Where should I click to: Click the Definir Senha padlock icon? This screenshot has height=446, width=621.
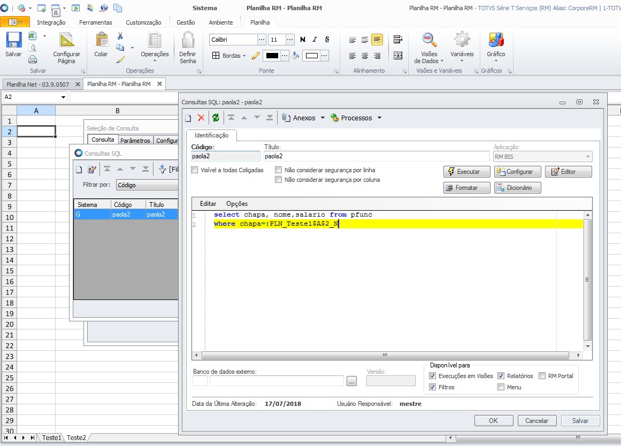[x=188, y=41]
